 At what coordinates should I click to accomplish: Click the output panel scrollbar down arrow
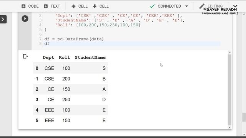(x=229, y=127)
